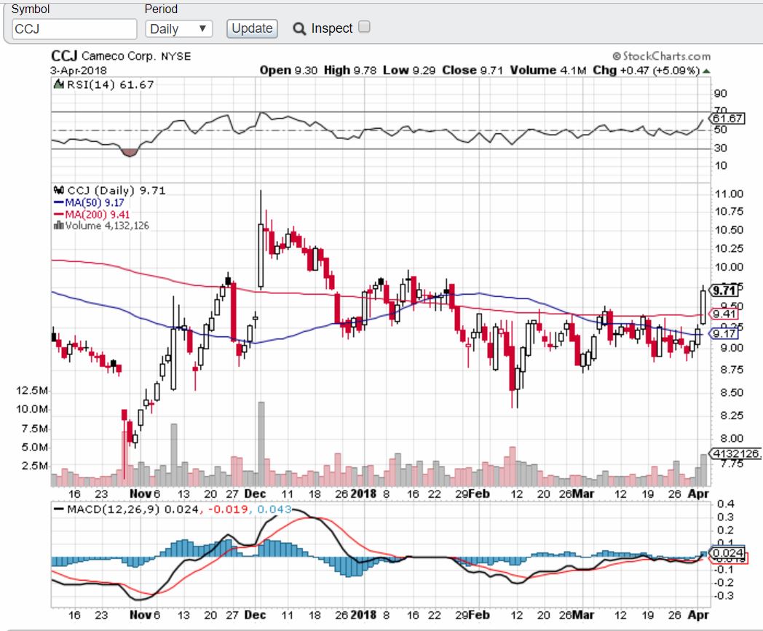Enable the Inspect checkbox
763x631 pixels.
364,27
